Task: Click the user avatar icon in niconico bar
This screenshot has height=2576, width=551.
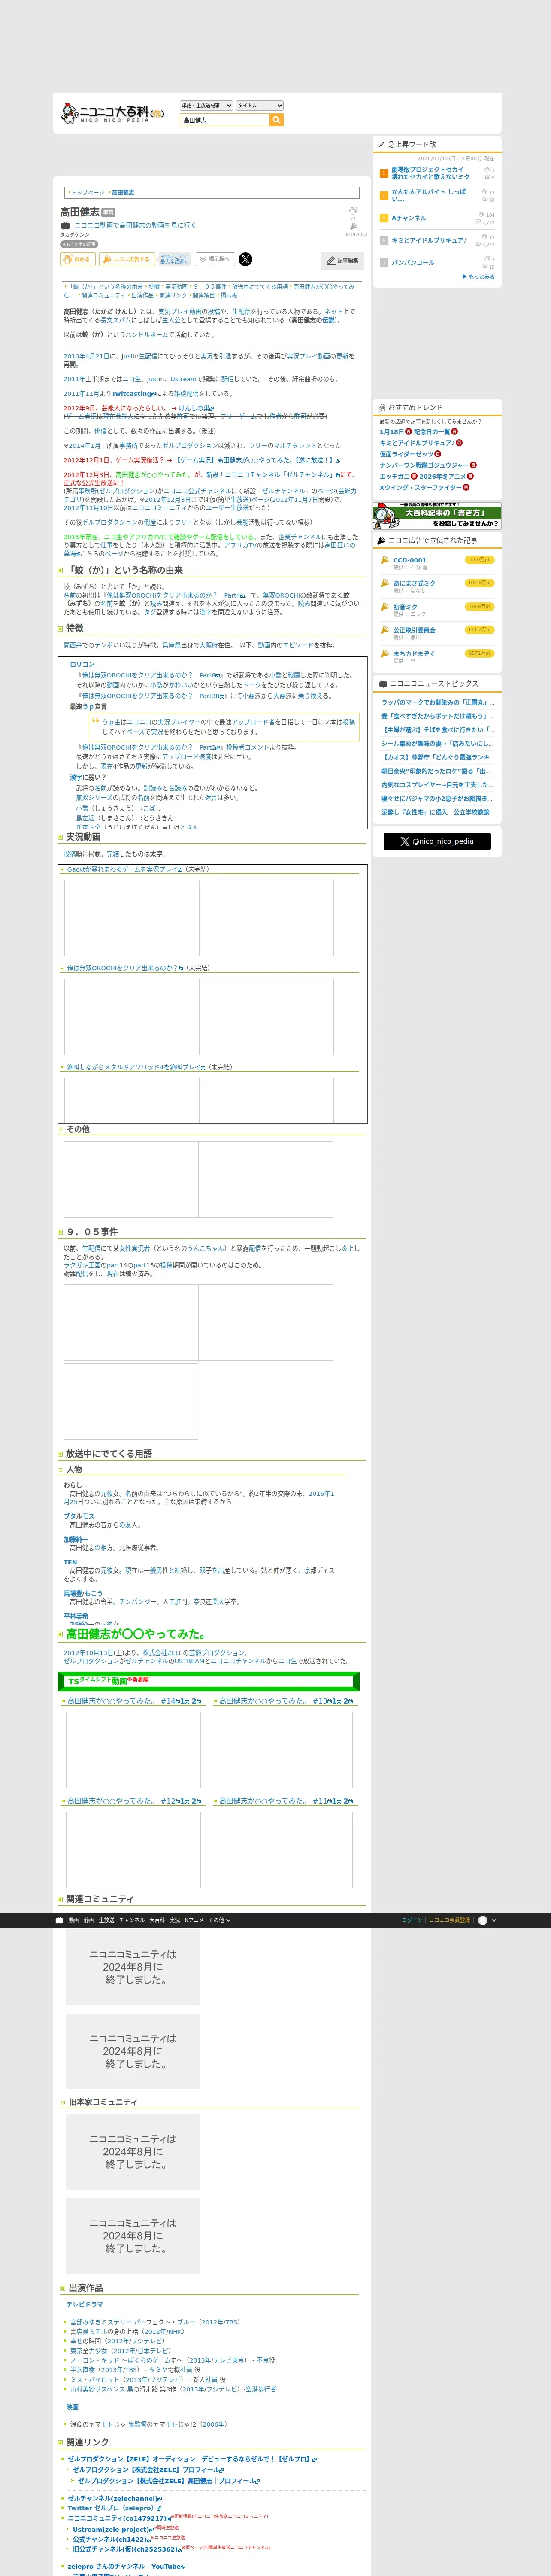Action: point(484,1920)
